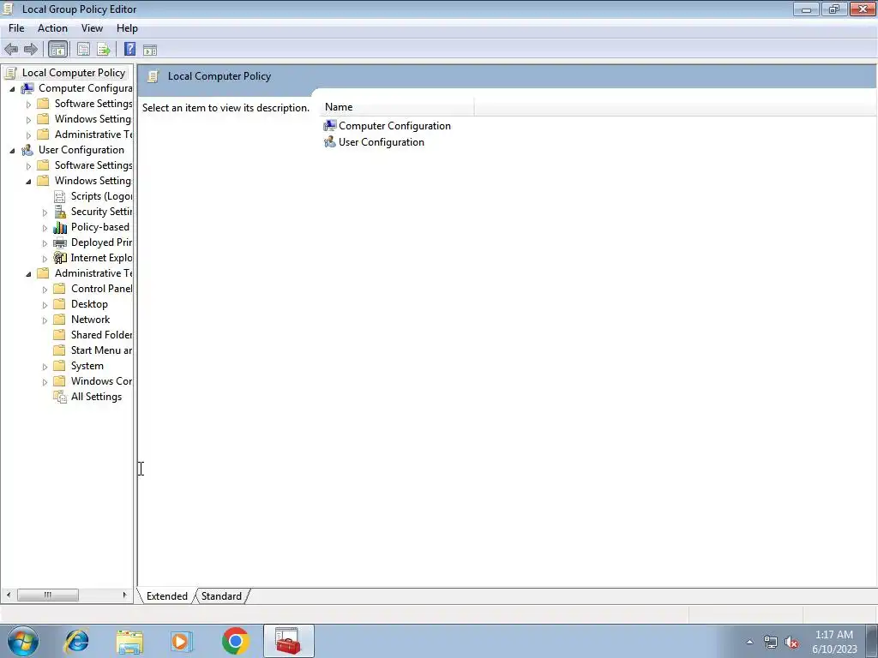
Task: Open Help via blue question mark icon
Action: [130, 49]
